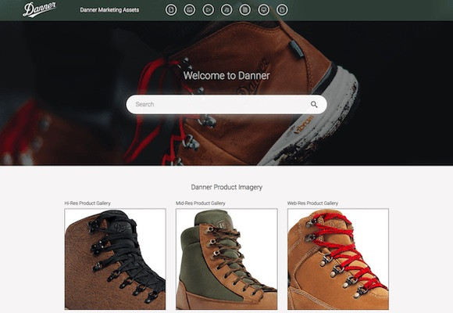Click the Danner logo in the header
Screen dimensions: 453x313
39,9
